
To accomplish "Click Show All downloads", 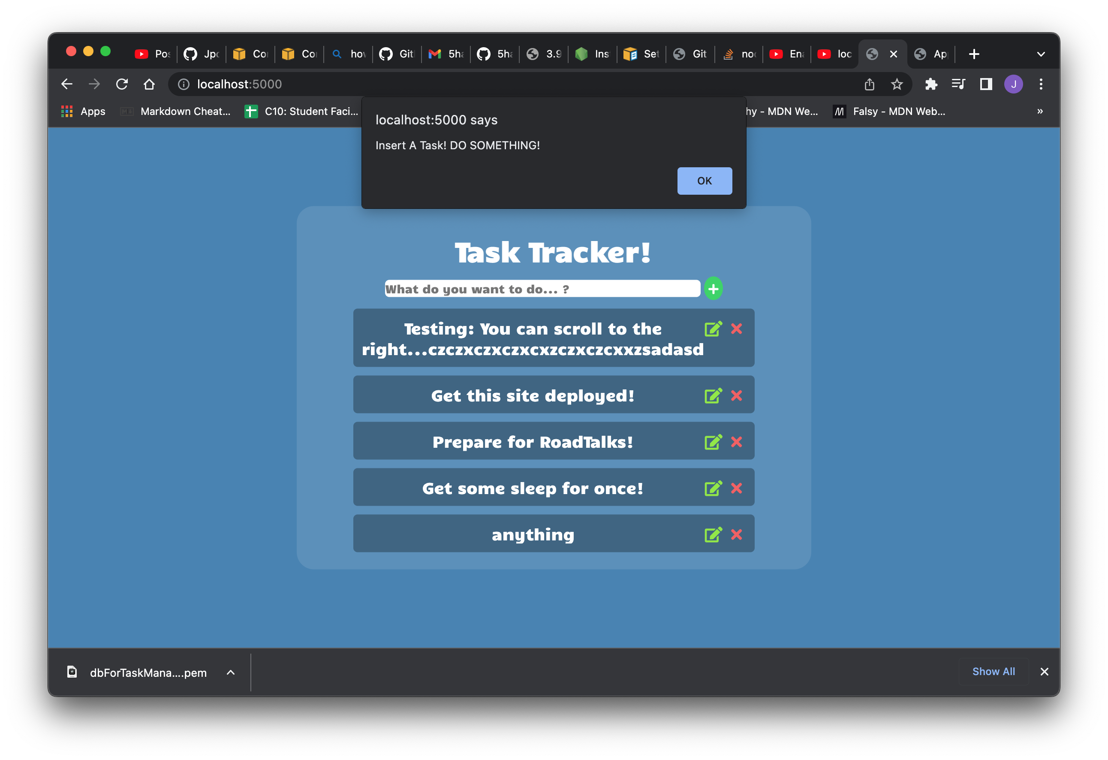I will pyautogui.click(x=993, y=671).
